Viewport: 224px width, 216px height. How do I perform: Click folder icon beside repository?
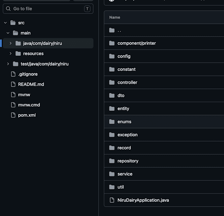click(x=112, y=161)
